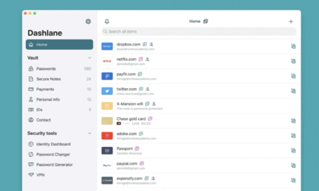319x191 pixels.
Task: Open the Identity Dashboard tool
Action: pos(60,144)
